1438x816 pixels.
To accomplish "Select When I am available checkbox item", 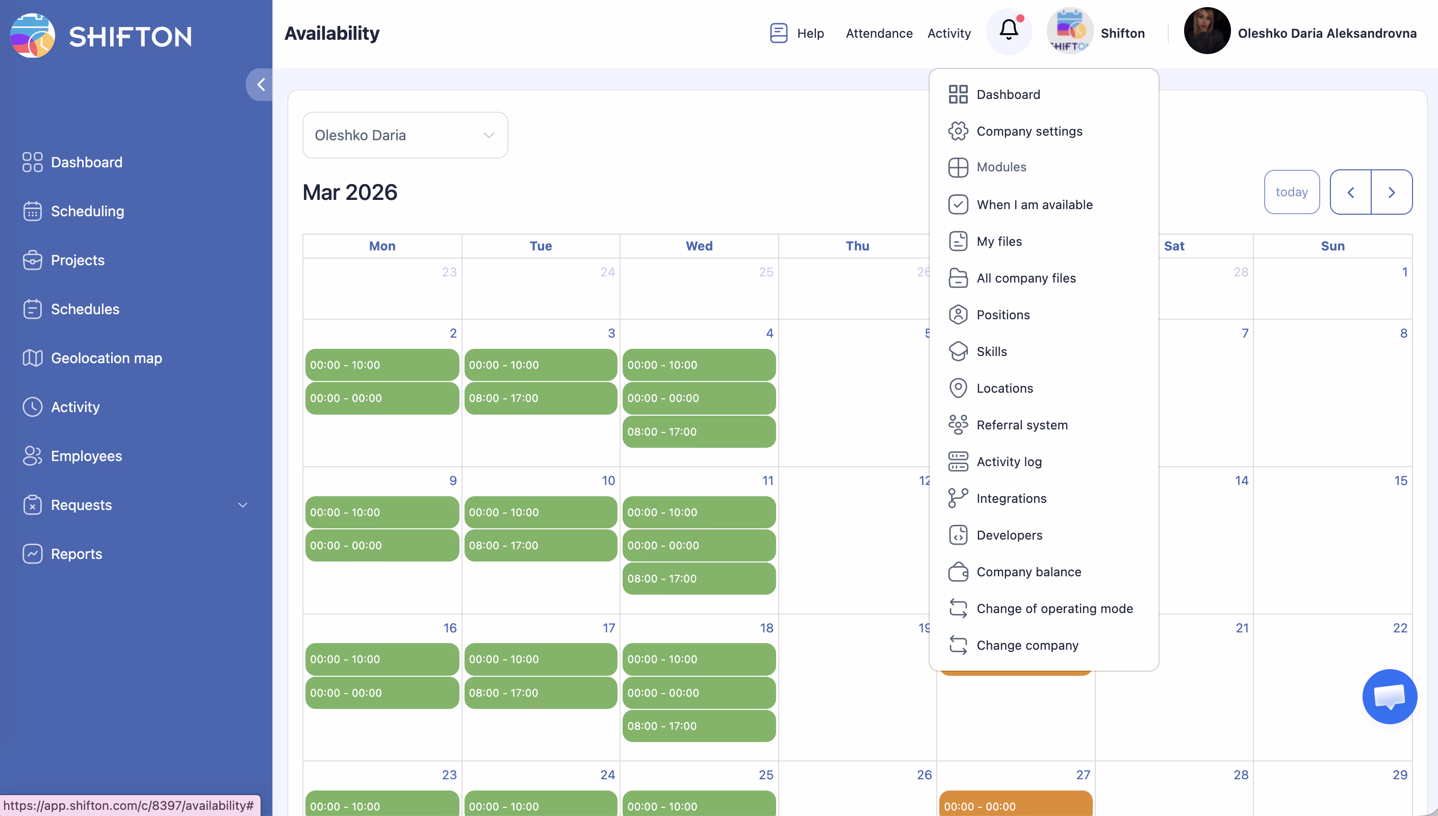I will tap(1034, 205).
